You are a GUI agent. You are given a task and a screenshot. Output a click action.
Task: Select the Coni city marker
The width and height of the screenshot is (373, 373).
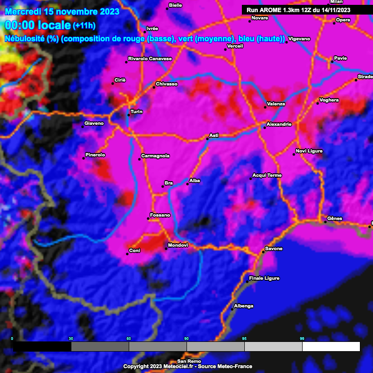pyautogui.click(x=127, y=254)
